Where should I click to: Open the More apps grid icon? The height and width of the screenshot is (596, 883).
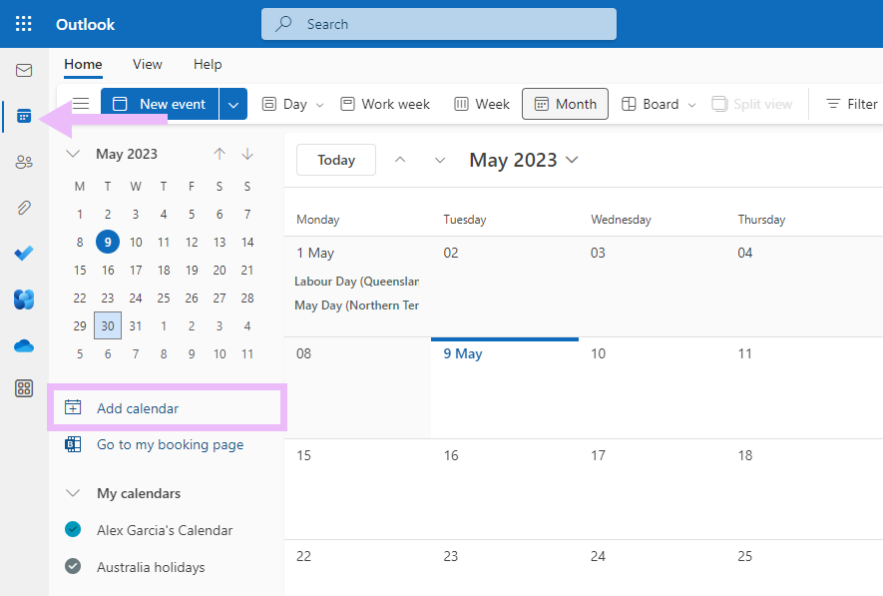[x=24, y=388]
